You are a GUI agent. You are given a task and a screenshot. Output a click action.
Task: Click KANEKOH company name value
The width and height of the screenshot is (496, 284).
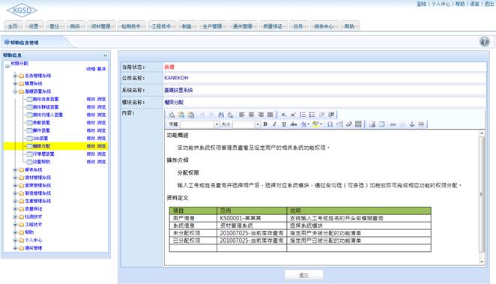[176, 78]
